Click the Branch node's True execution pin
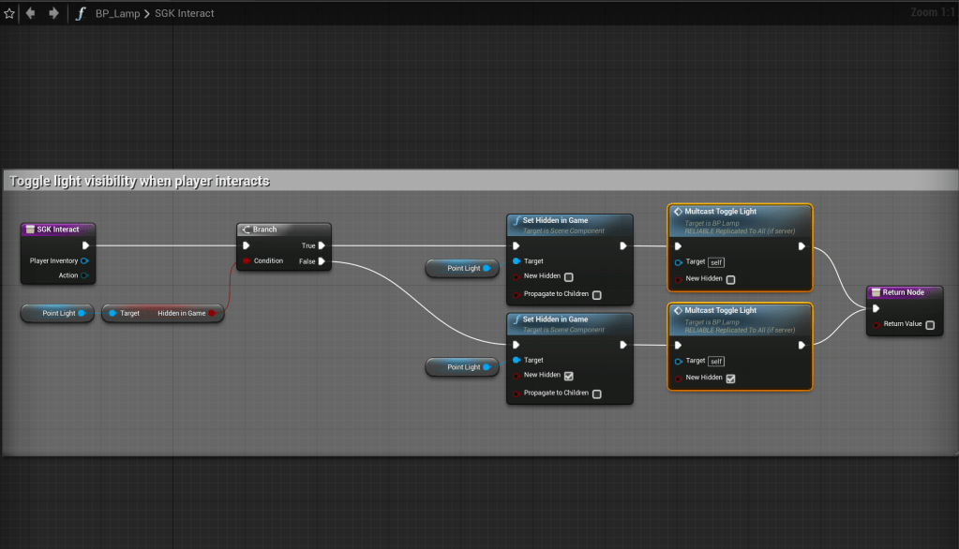959x549 pixels. (x=322, y=245)
